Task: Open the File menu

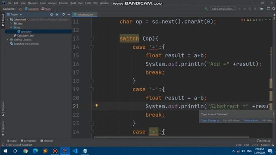Action: pos(9,3)
